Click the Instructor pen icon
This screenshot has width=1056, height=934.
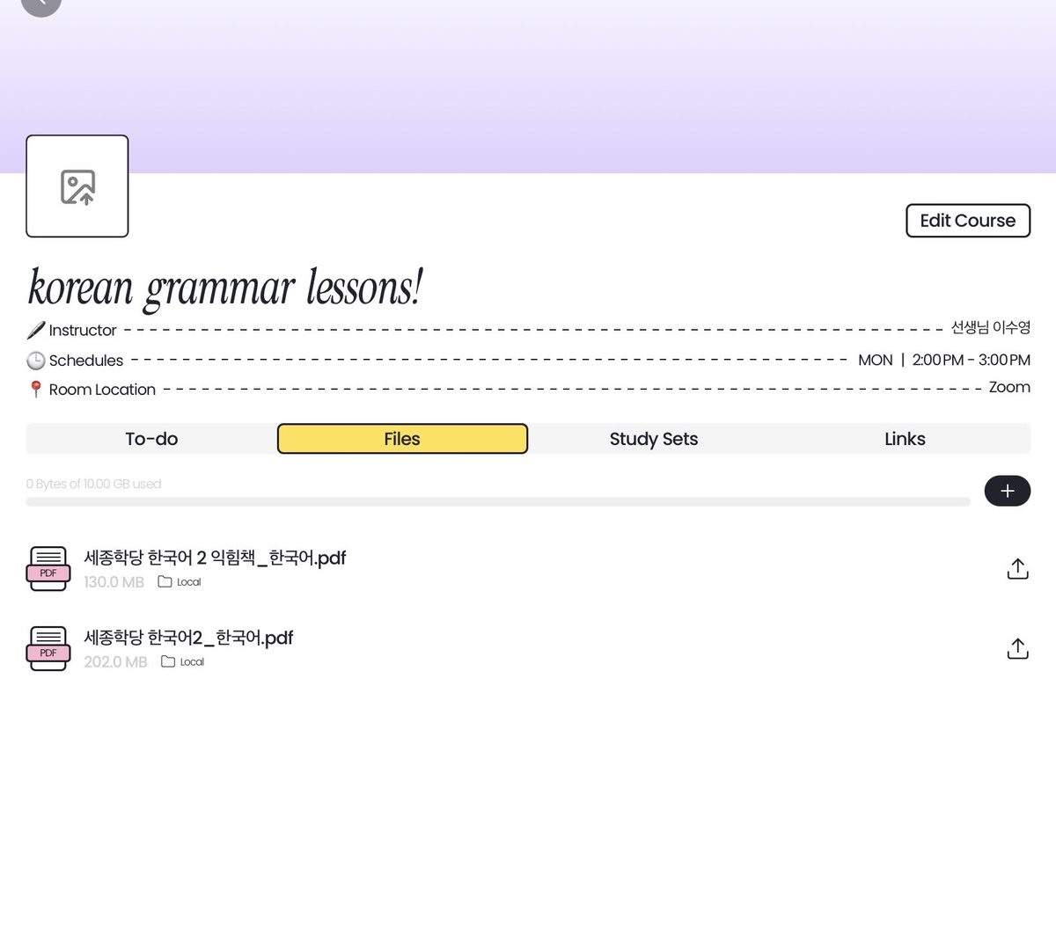tap(35, 330)
